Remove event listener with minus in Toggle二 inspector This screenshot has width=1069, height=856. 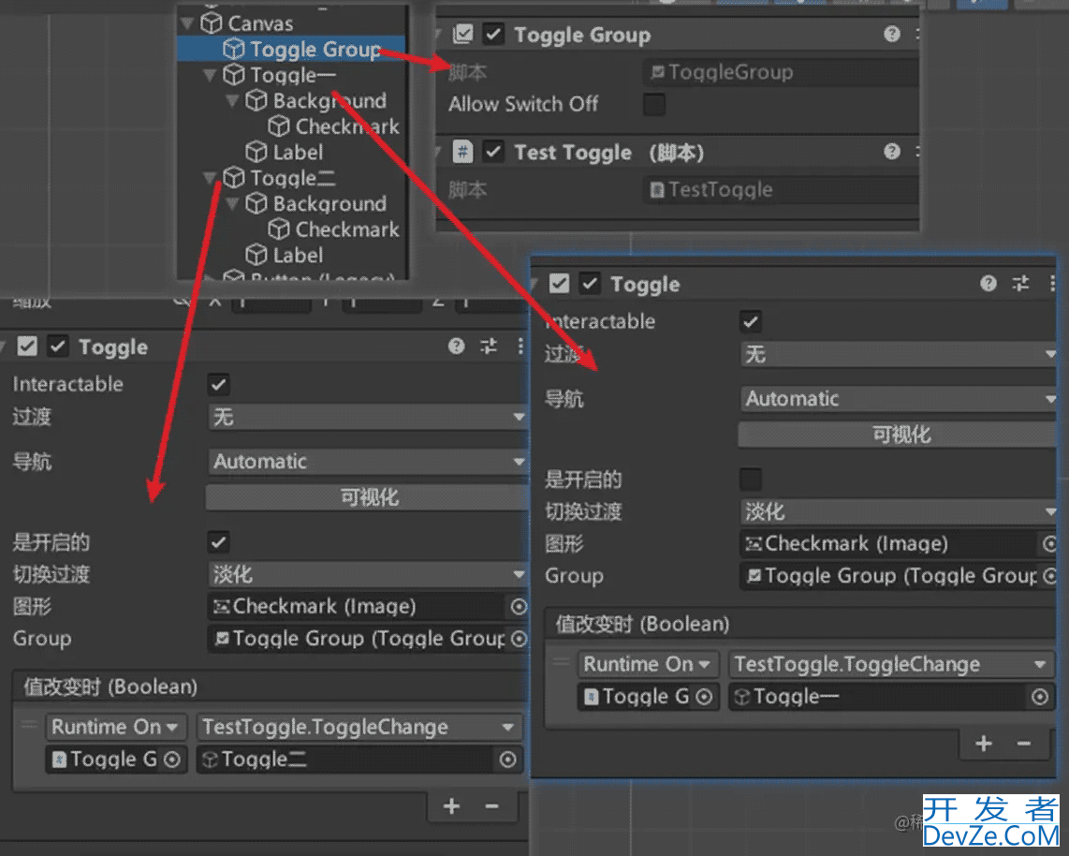[491, 806]
